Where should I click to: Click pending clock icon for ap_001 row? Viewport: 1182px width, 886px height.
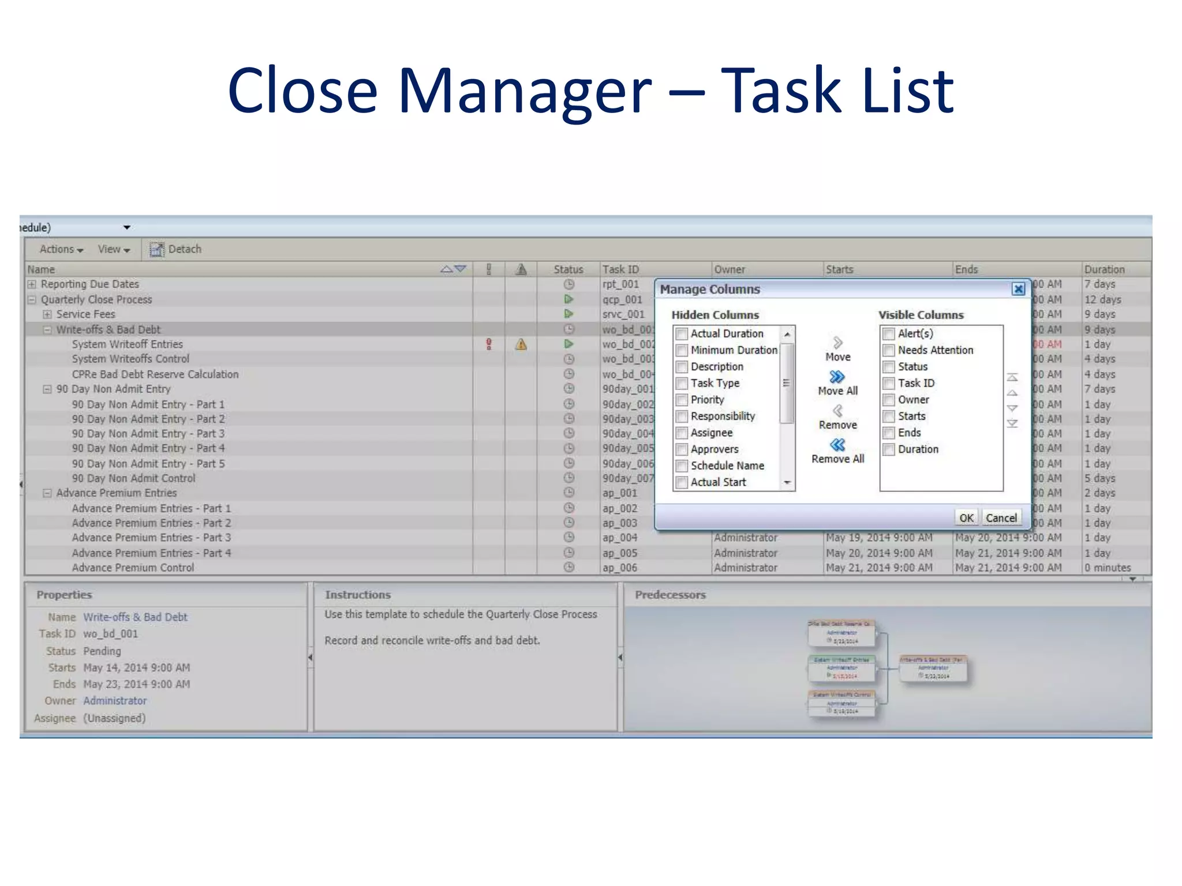coord(568,493)
